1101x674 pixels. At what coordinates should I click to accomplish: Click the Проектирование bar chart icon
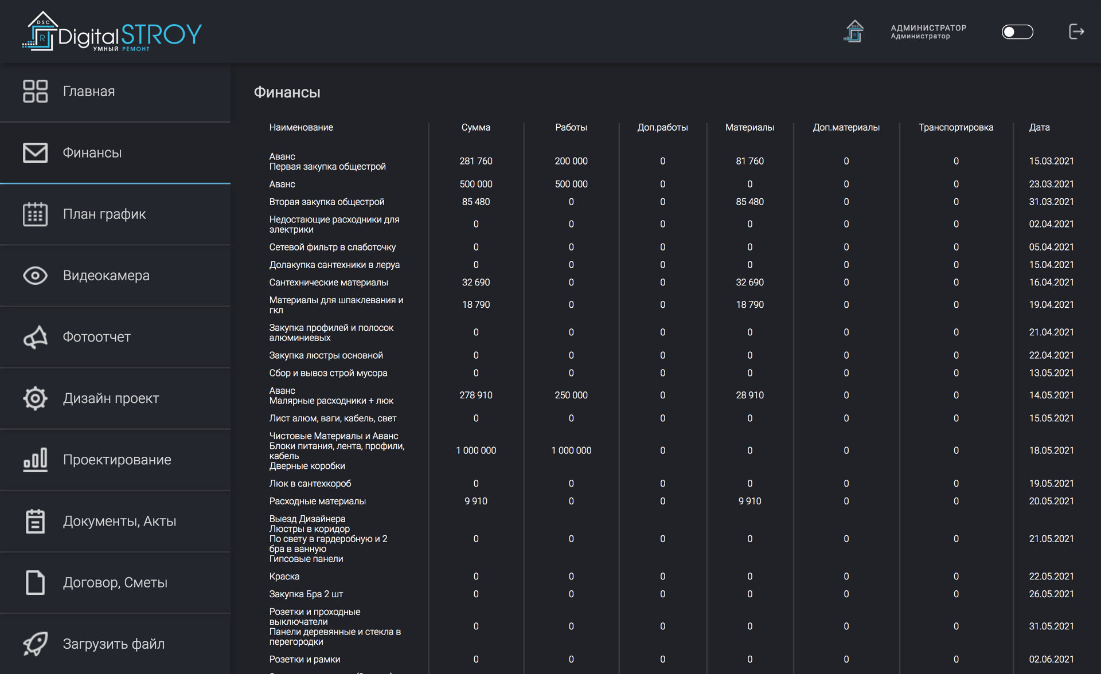point(35,460)
